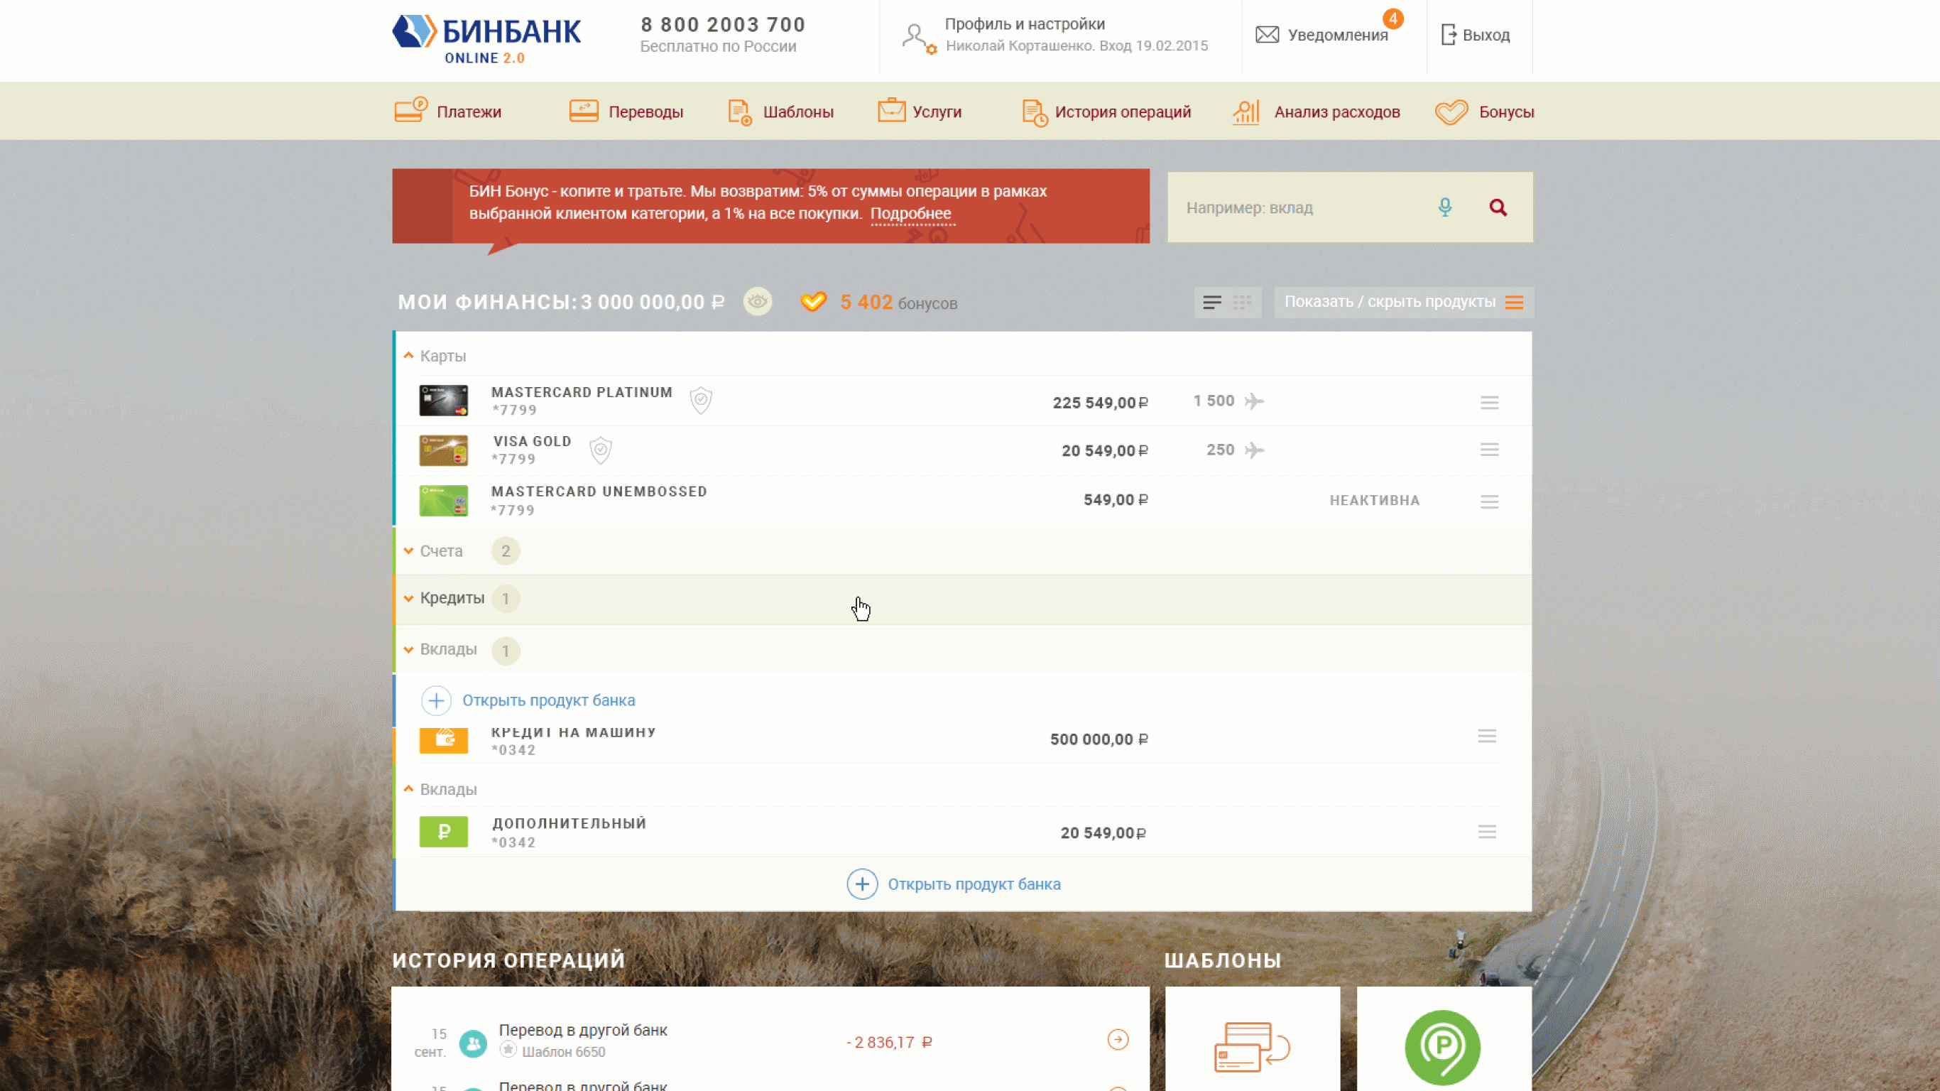The image size is (1940, 1091).
Task: Click the plus circle beside centered Открыть продукт
Action: coord(861,884)
